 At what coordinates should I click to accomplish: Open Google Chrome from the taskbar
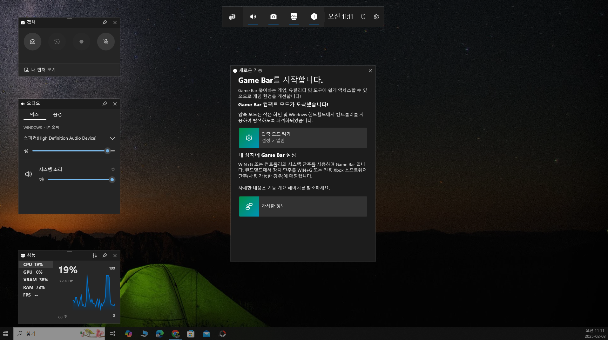[175, 334]
